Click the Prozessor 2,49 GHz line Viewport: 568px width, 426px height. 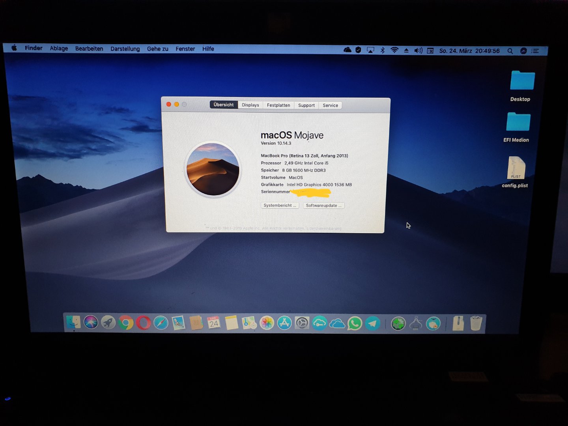295,163
